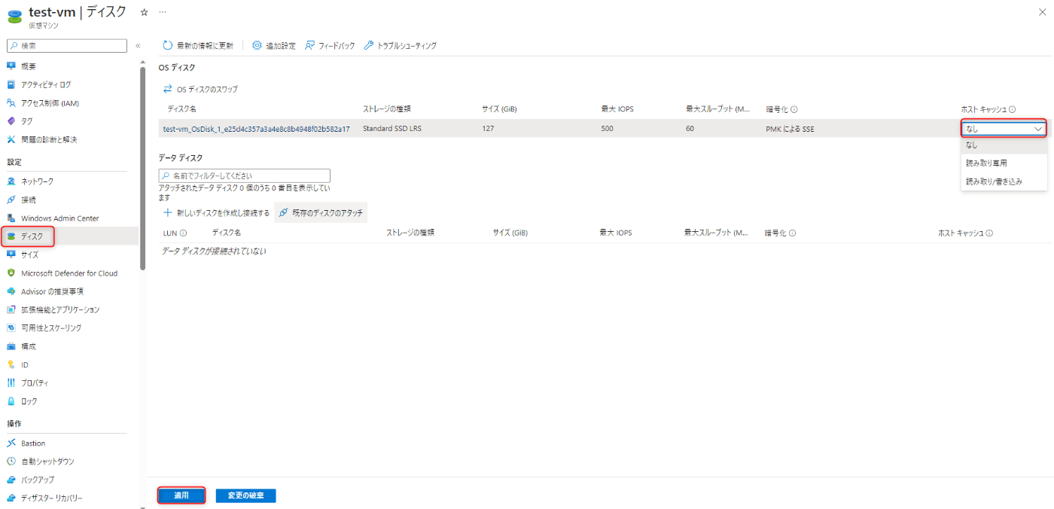Click the アクセス制御 (IAM) icon

[11, 103]
